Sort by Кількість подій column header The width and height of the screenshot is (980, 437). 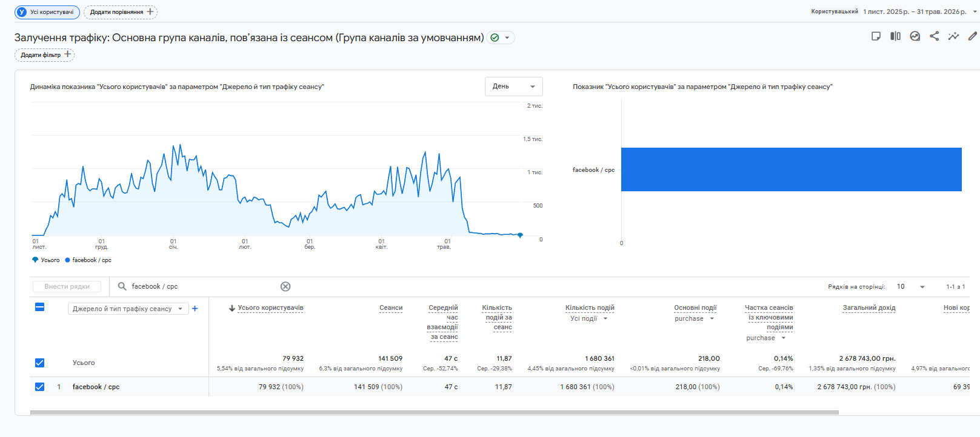click(x=590, y=308)
